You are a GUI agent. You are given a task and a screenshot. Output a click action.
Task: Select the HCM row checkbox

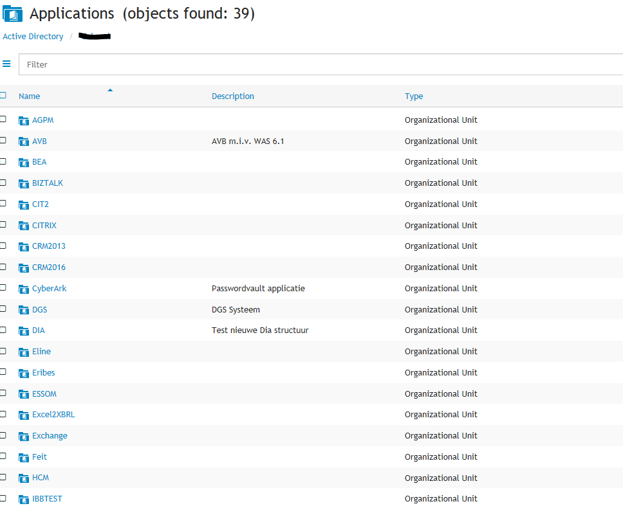pos(3,477)
